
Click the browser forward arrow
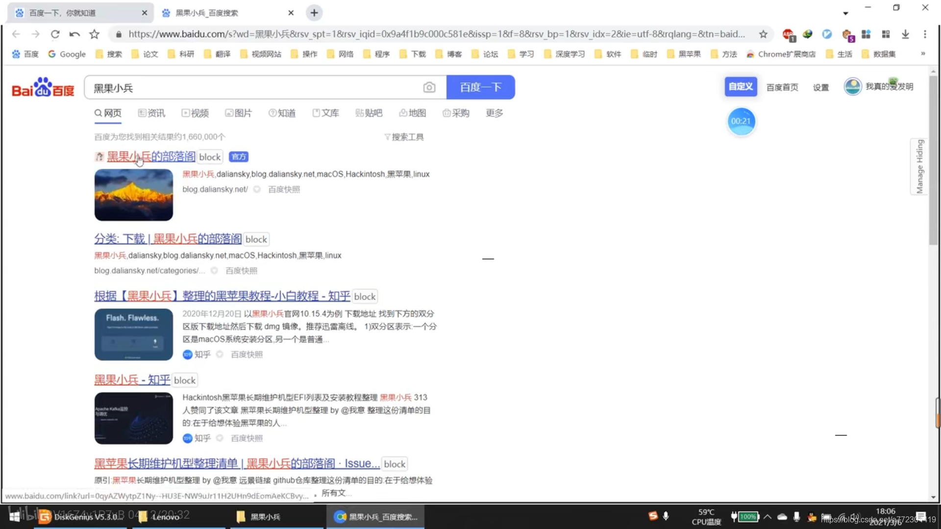35,34
